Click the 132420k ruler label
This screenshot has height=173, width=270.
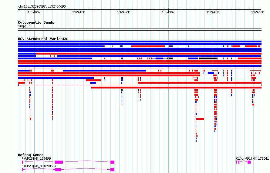coord(123,12)
